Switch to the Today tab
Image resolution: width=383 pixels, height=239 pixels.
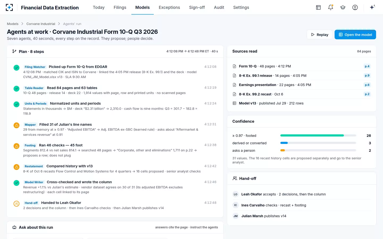tap(99, 7)
